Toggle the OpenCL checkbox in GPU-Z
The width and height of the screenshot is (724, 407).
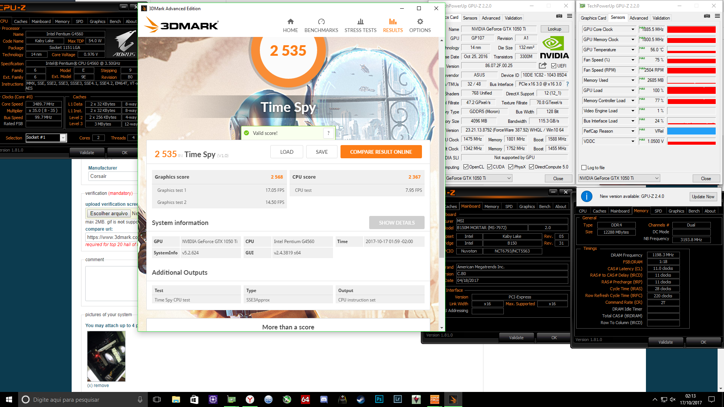466,167
